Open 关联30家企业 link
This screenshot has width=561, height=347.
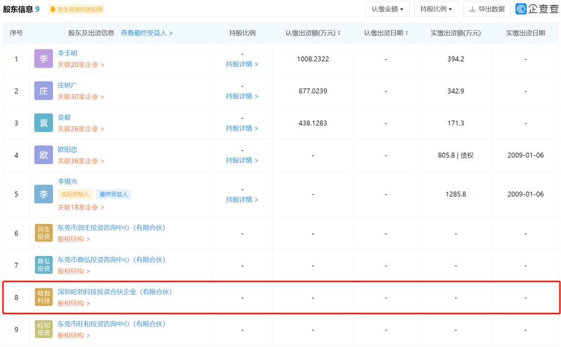click(81, 97)
